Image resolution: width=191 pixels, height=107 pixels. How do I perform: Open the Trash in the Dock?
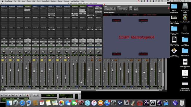pos(182,103)
